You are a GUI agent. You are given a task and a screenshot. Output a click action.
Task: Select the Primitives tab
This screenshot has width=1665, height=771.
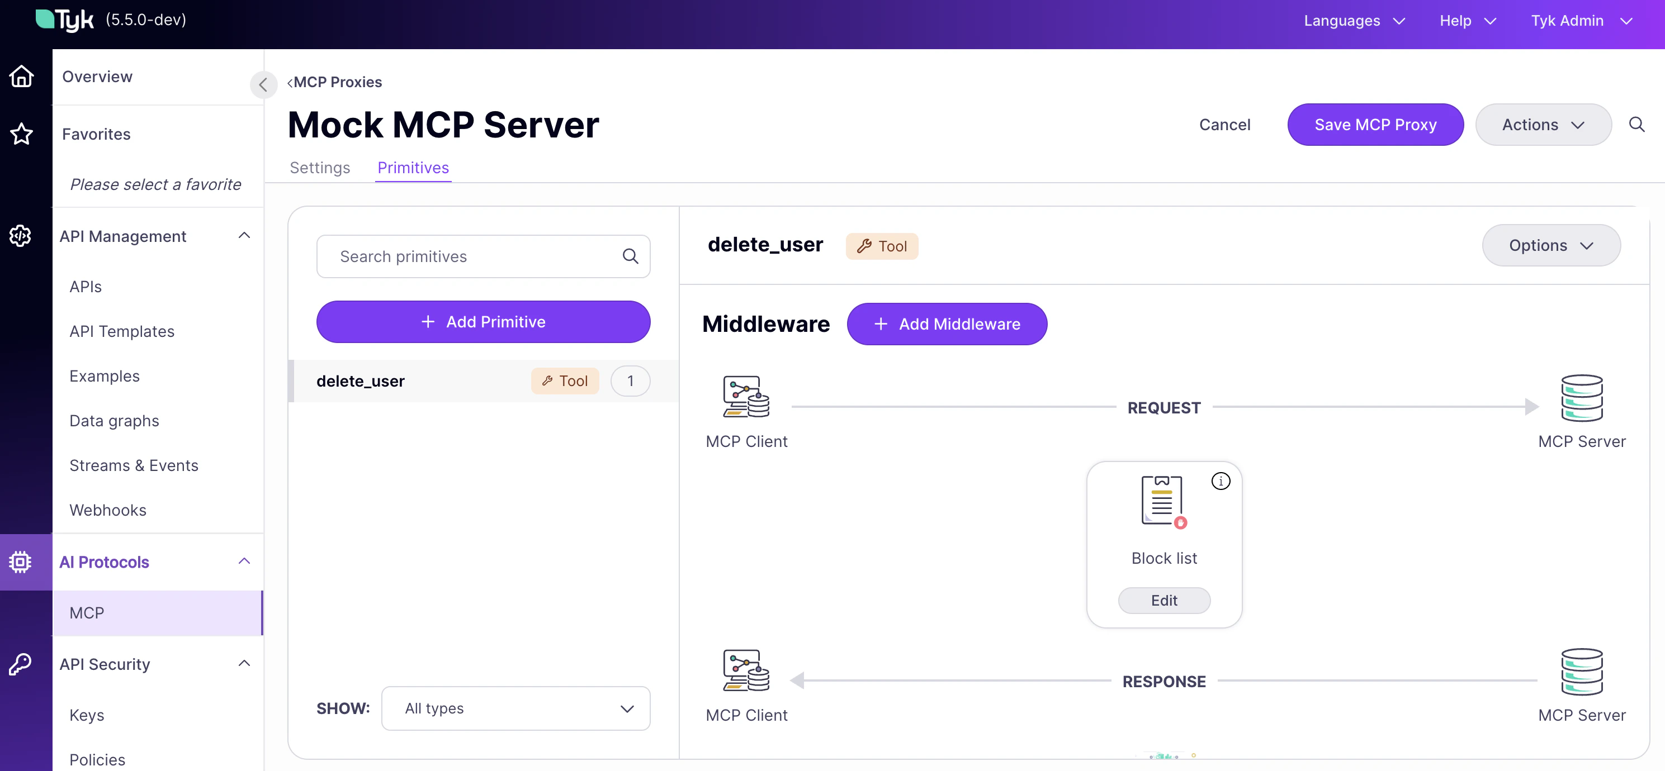pos(413,167)
